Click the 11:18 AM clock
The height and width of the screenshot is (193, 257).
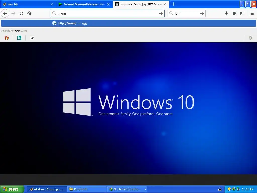(248, 189)
